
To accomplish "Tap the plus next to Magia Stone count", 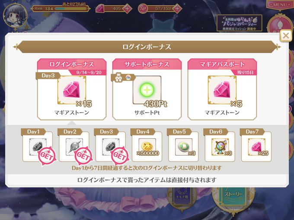I will tap(127, 9).
